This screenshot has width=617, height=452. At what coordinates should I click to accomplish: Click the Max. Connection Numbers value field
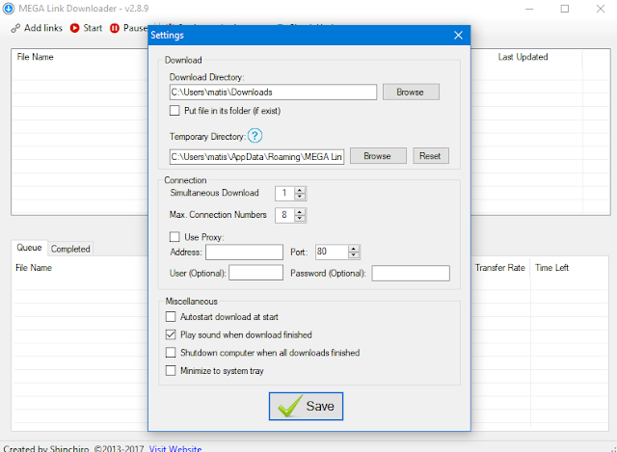point(285,215)
